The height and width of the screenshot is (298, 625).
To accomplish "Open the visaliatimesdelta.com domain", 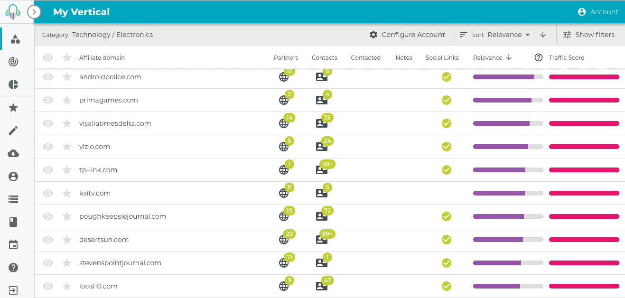I will pyautogui.click(x=115, y=123).
